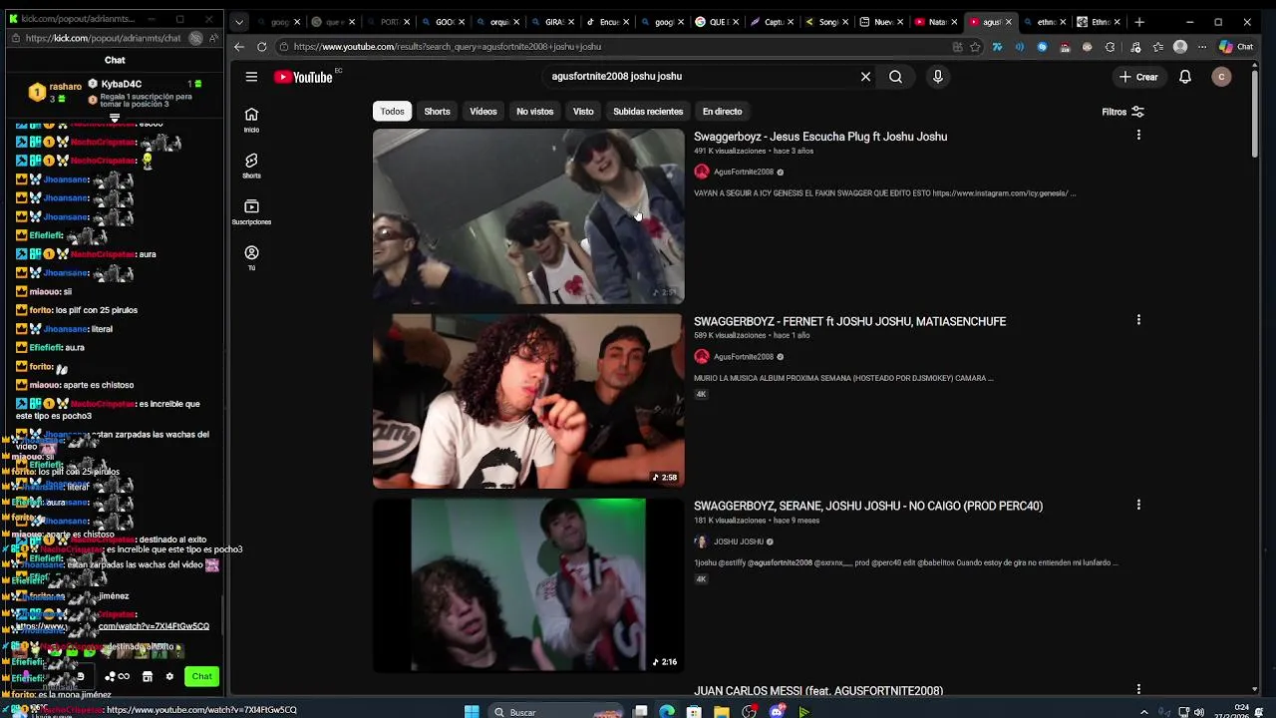
Task: Open title SWAGGERBOYZ - FERNET ft JOSHU JOSHU
Action: click(849, 321)
